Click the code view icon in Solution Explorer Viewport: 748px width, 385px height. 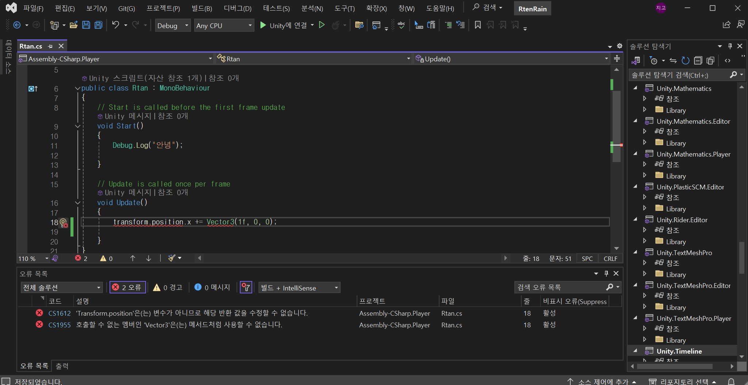pos(728,61)
